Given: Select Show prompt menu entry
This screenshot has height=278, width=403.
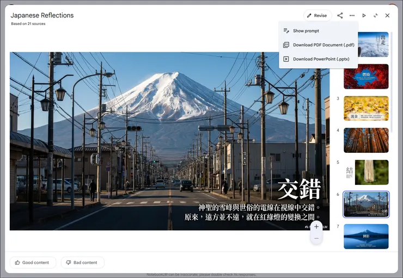Looking at the screenshot, I should pyautogui.click(x=318, y=31).
